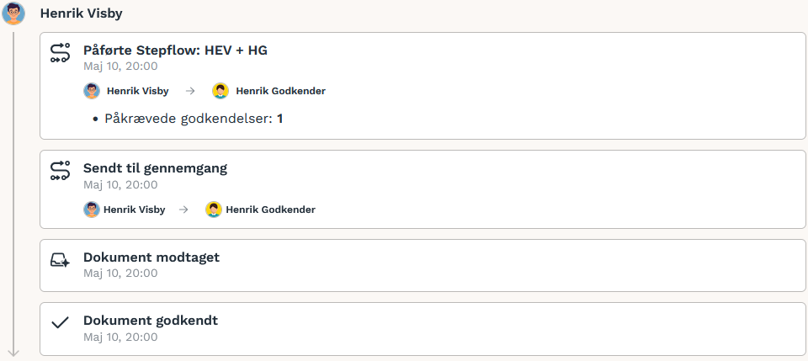Click the checkmark icon next to Dokument godkendt
808x361 pixels.
coord(60,323)
